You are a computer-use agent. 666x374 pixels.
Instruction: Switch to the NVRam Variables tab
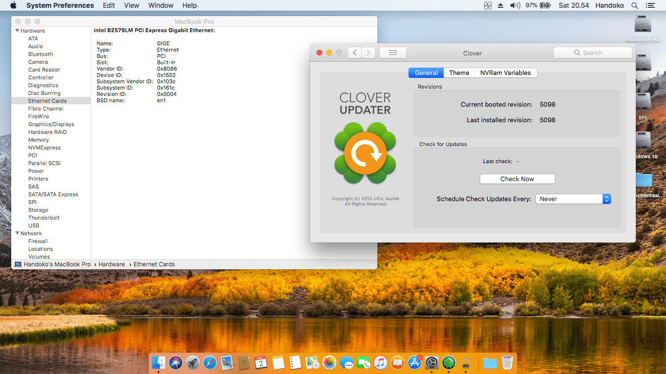[505, 73]
